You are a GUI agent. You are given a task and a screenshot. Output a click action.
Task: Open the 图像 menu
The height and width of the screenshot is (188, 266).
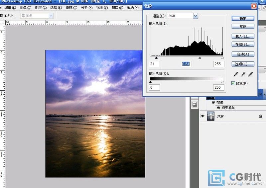coord(26,7)
